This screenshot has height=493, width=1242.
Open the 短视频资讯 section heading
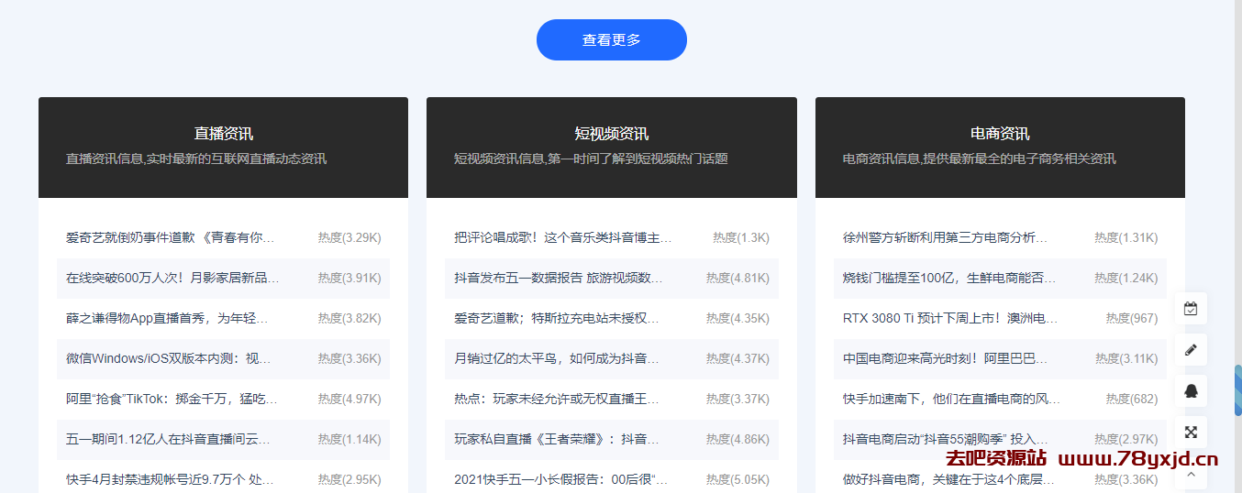612,134
